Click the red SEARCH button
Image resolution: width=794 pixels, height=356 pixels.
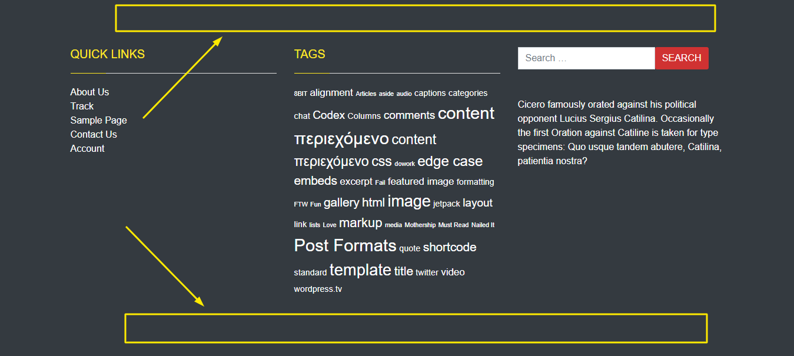click(682, 58)
